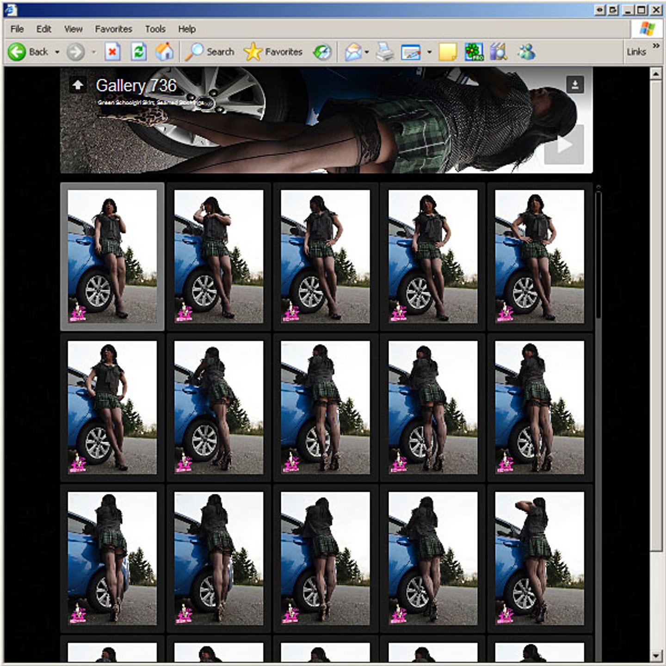Select the first highlighted gallery thumbnail
The width and height of the screenshot is (666, 666).
pyautogui.click(x=112, y=256)
